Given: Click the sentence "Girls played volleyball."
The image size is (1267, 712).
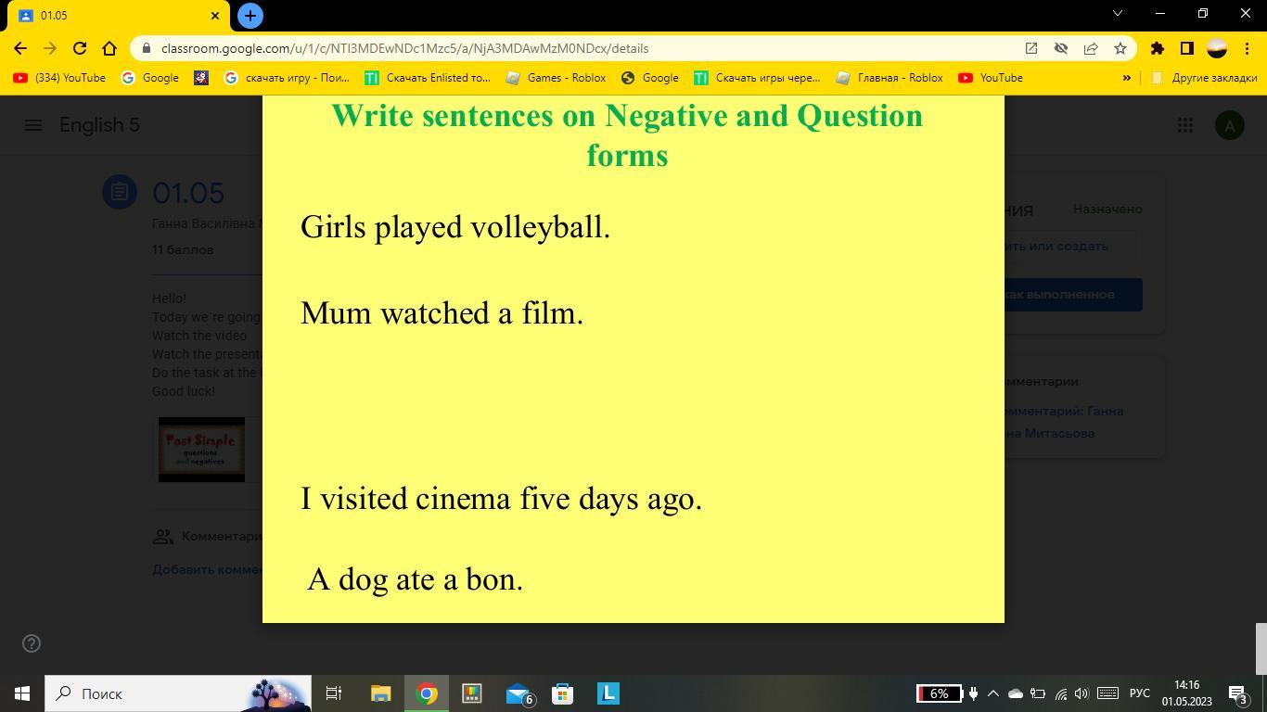Looking at the screenshot, I should click(455, 226).
